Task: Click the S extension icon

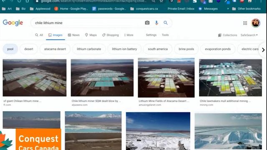Action: (x=195, y=1)
